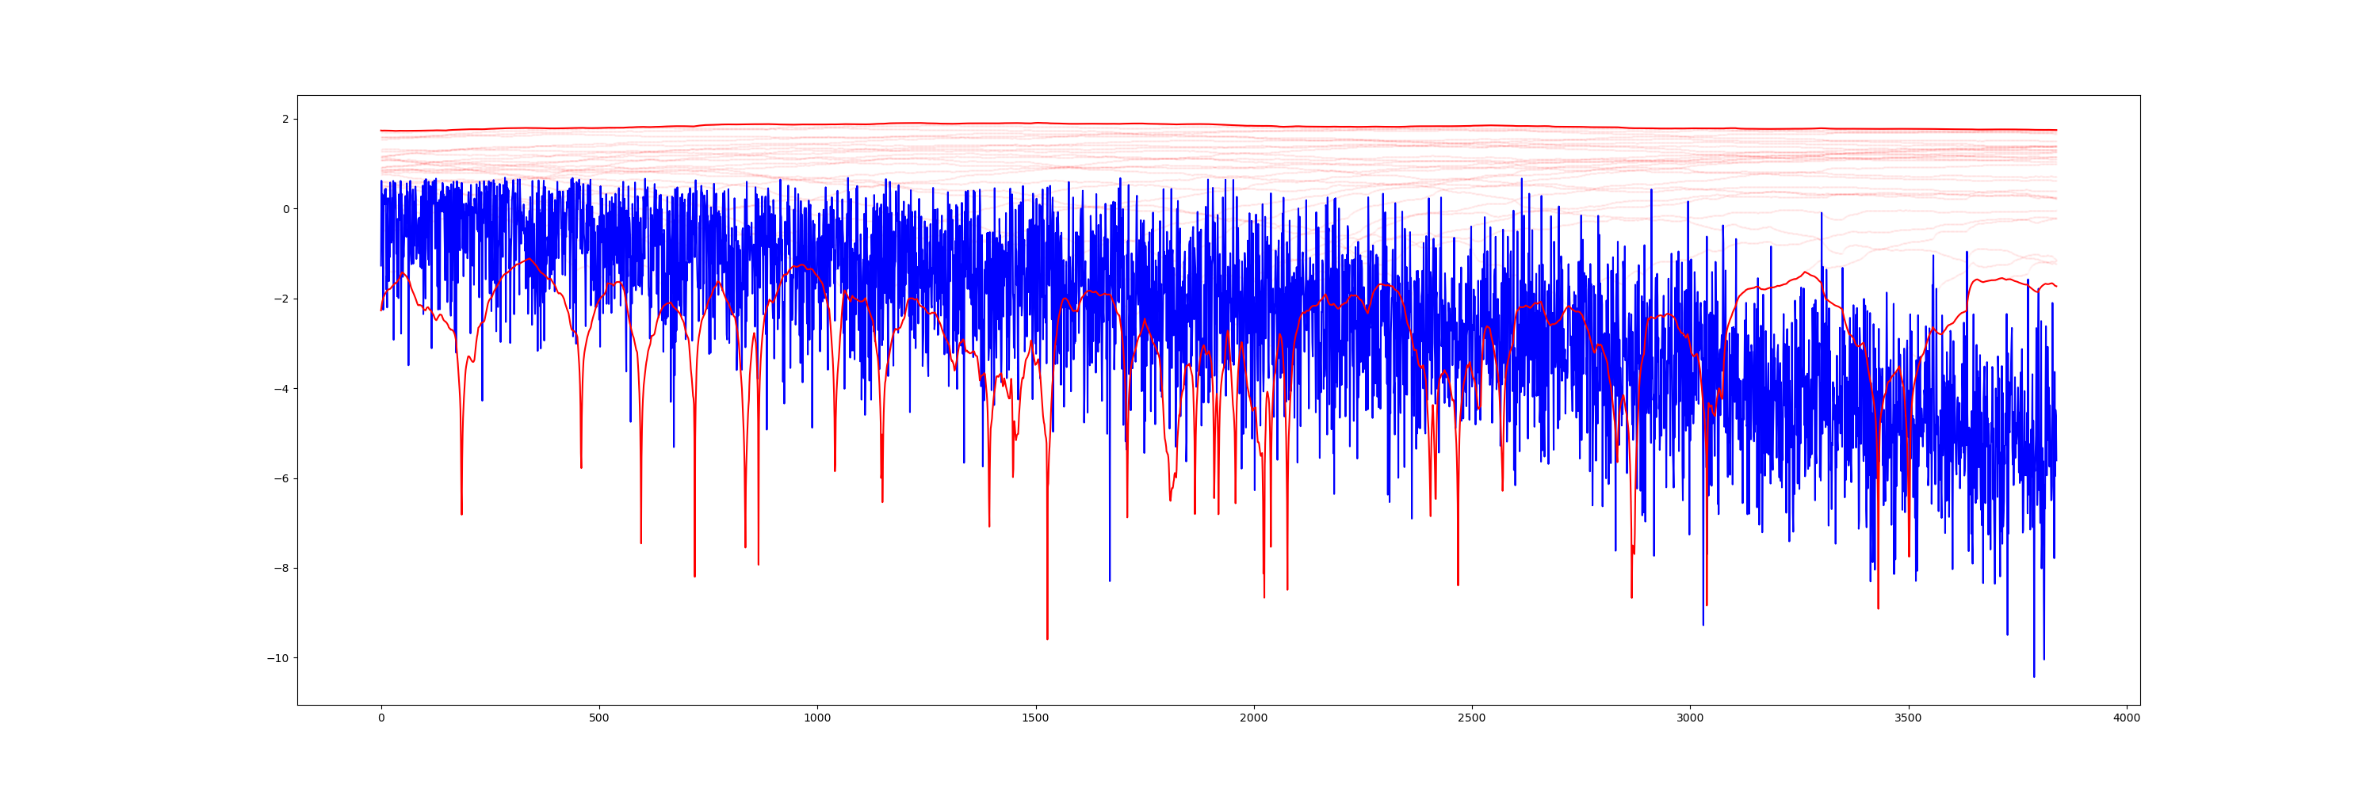
Task: Click the x-axis tick label 3000
Action: click(1690, 718)
